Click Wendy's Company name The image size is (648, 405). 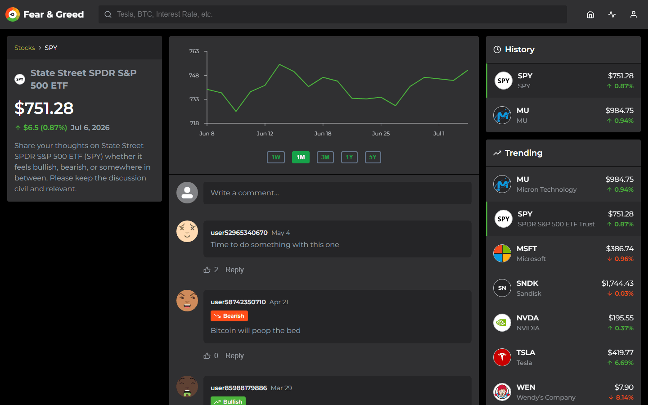pyautogui.click(x=546, y=397)
